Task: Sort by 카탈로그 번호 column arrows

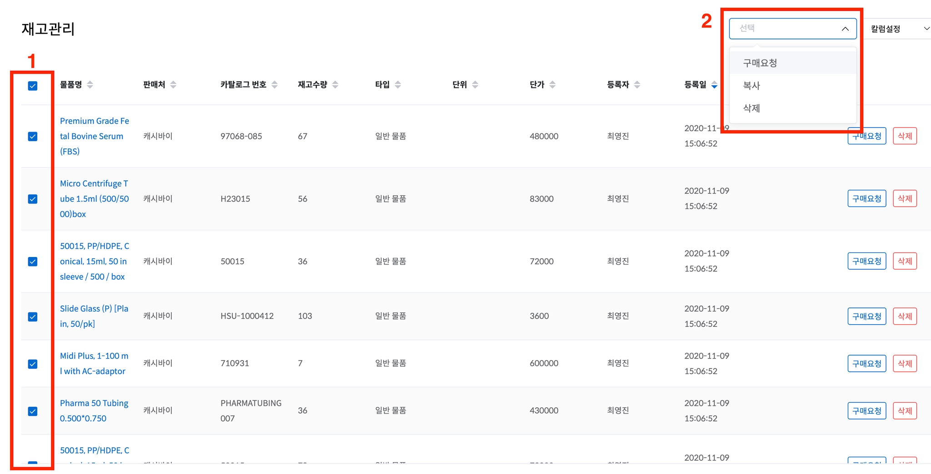Action: 275,84
